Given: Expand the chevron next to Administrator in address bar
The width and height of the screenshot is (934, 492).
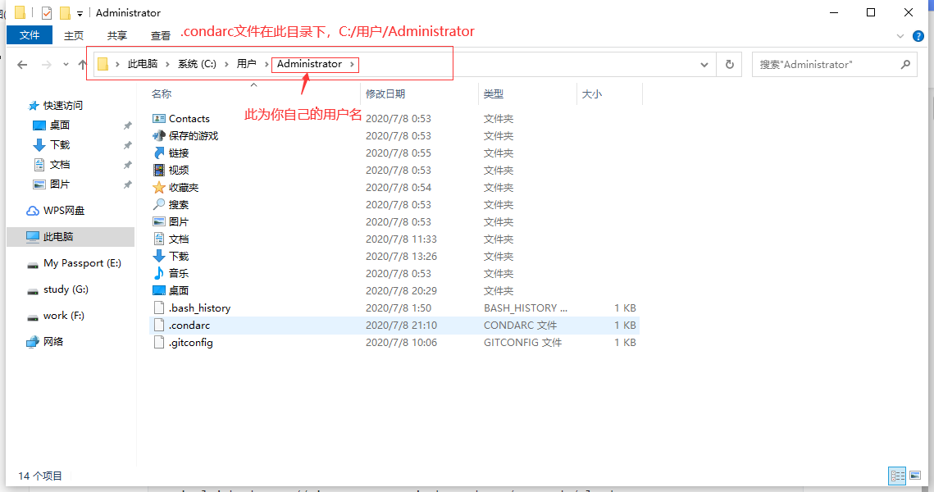Looking at the screenshot, I should (x=354, y=64).
